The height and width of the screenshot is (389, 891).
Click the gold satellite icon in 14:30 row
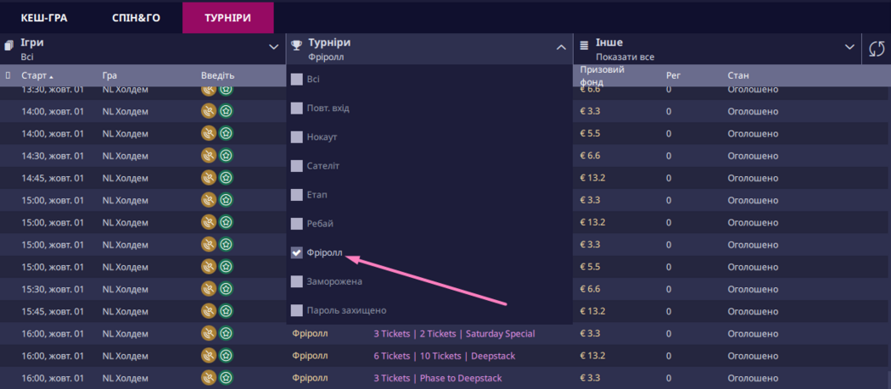(x=209, y=155)
